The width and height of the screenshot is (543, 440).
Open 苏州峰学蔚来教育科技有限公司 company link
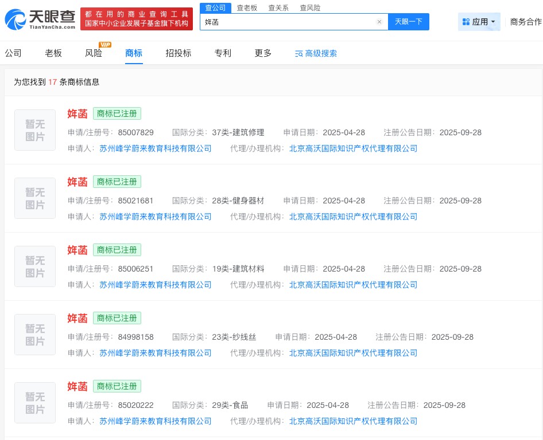[x=155, y=148]
